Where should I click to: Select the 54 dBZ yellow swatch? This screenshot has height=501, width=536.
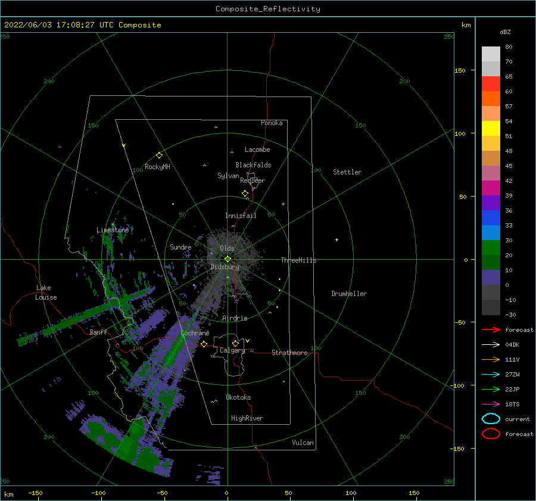pyautogui.click(x=491, y=128)
